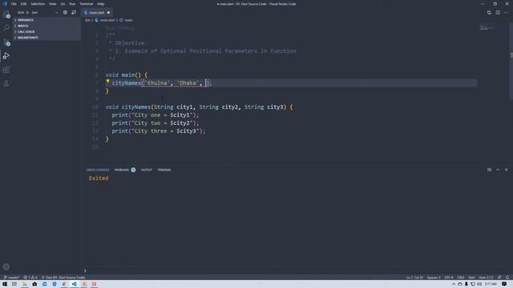Open the Edit menu
513x288 pixels.
tap(23, 4)
